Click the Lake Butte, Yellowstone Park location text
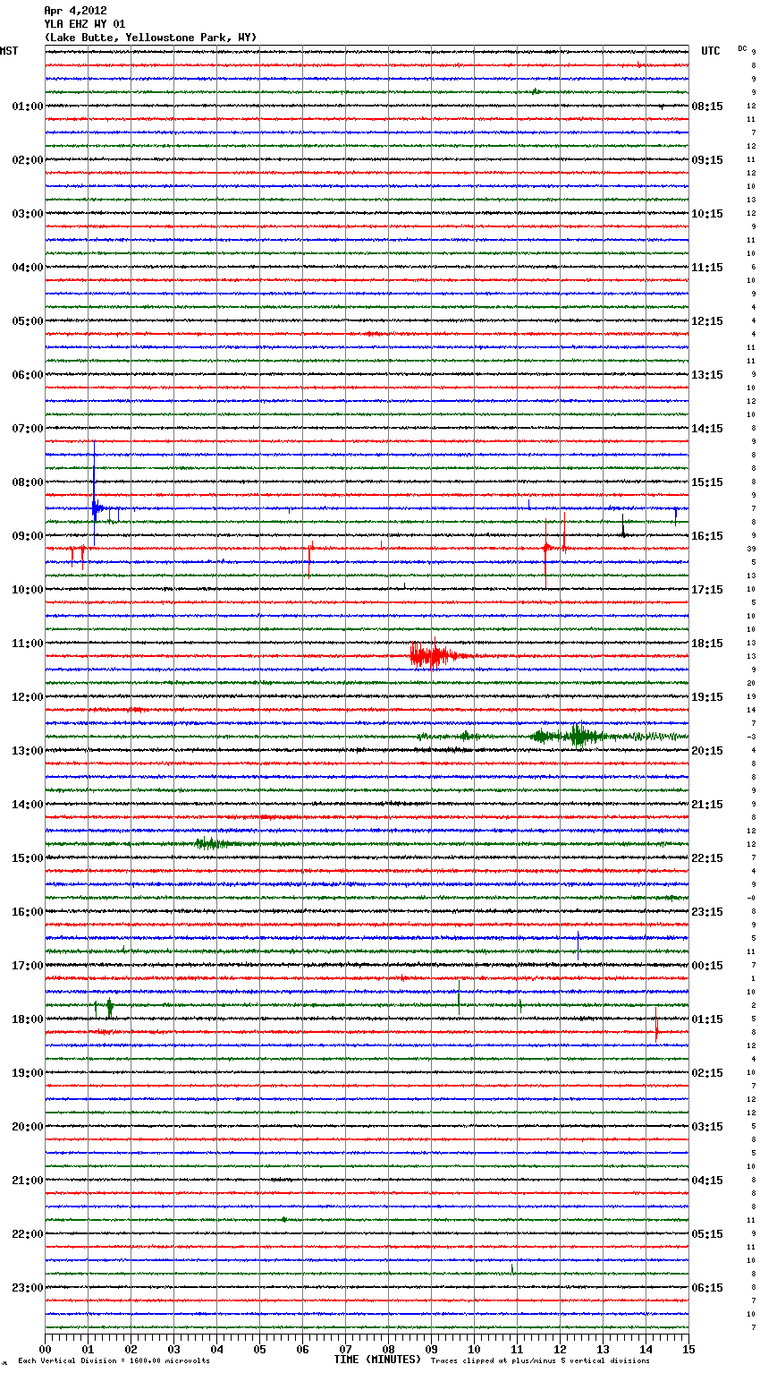The width and height of the screenshot is (760, 1373). point(150,38)
